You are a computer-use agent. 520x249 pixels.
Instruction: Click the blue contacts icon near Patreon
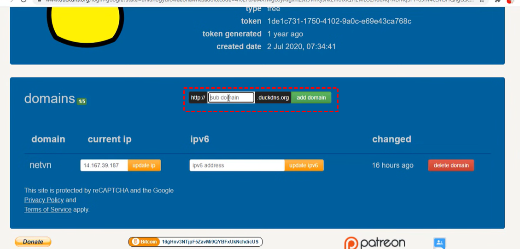(439, 243)
